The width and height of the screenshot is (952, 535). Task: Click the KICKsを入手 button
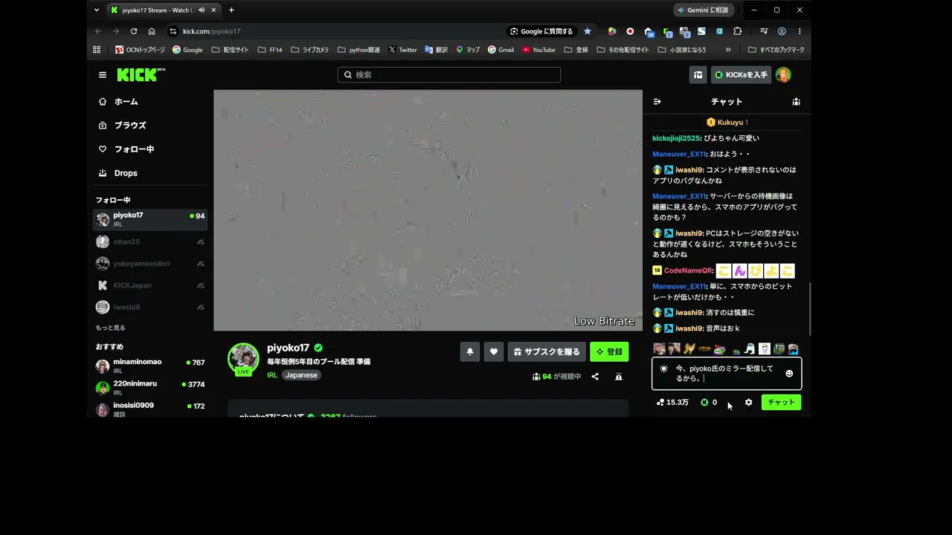(741, 75)
